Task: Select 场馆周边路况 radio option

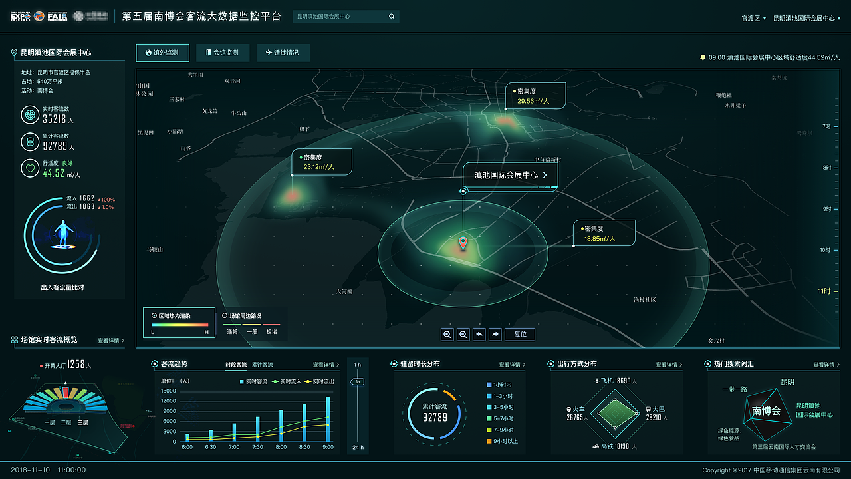Action: tap(225, 315)
